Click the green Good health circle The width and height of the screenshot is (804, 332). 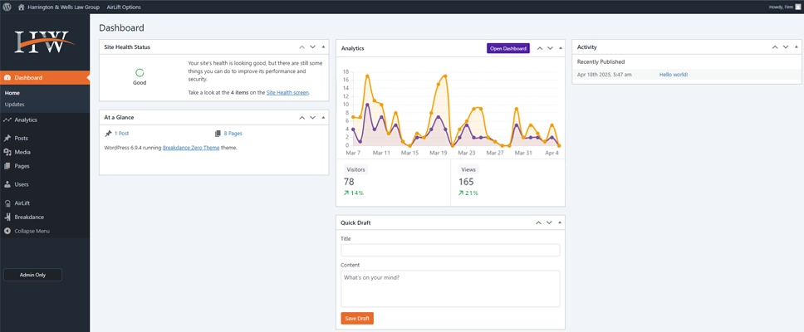click(140, 73)
